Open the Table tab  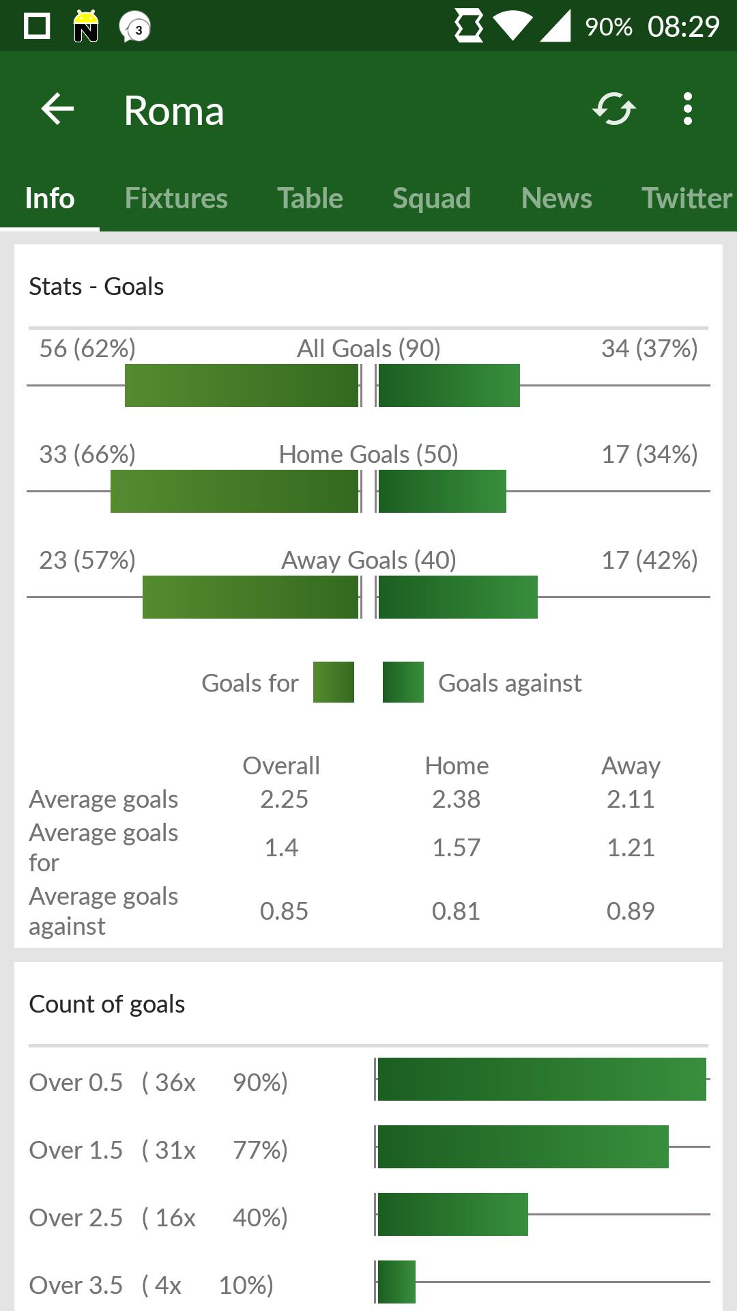(310, 198)
